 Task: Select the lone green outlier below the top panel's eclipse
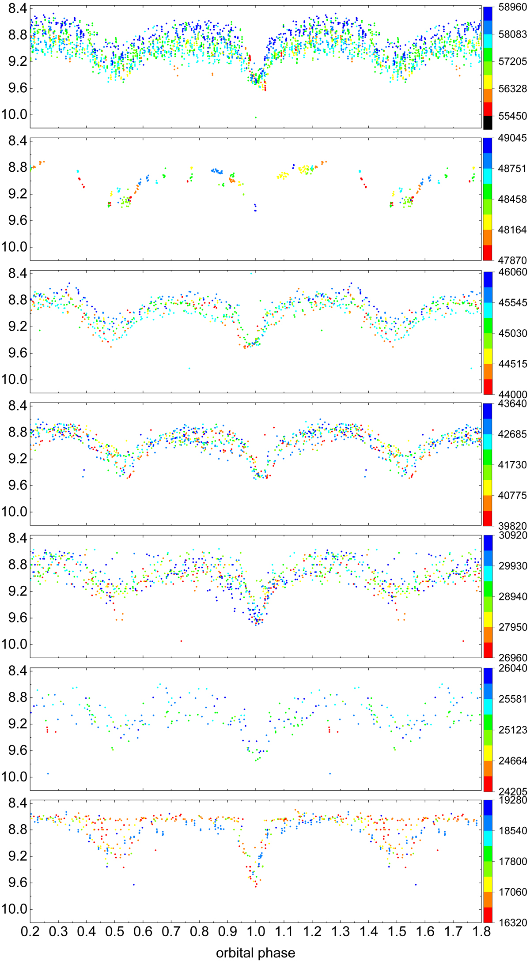(x=256, y=117)
